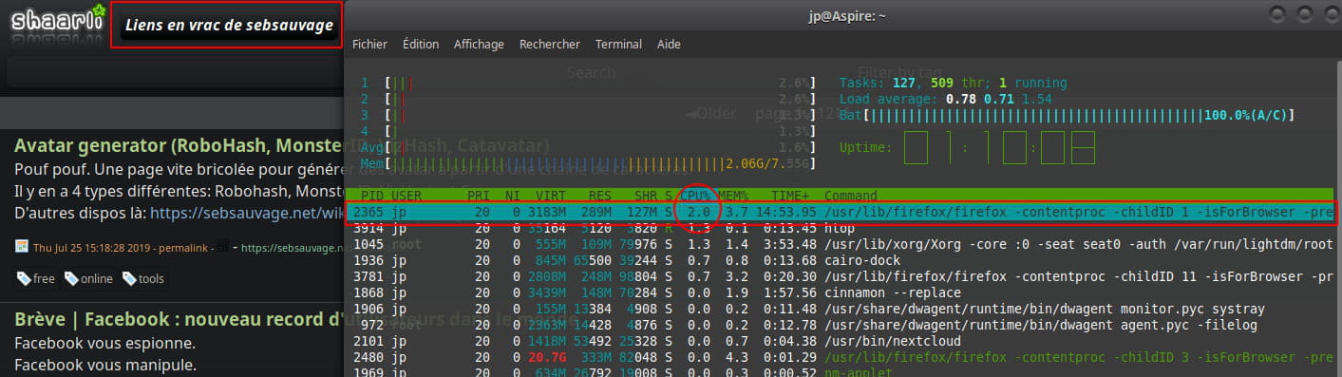
Task: Open the green https://sebsauvage.n… source URL
Action: [293, 249]
